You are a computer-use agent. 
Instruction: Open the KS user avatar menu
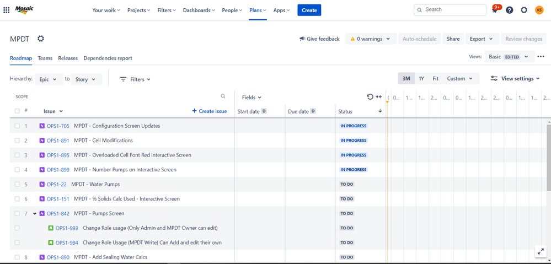(539, 10)
